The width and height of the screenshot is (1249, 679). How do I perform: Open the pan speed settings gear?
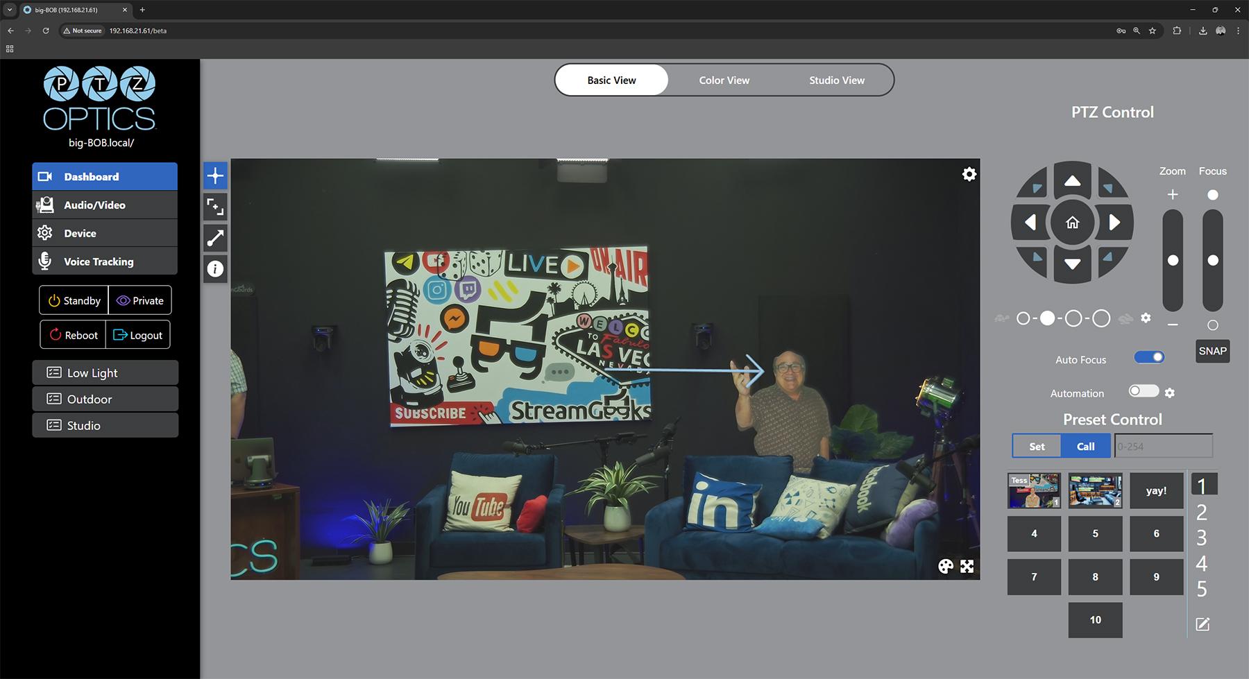(x=1146, y=318)
